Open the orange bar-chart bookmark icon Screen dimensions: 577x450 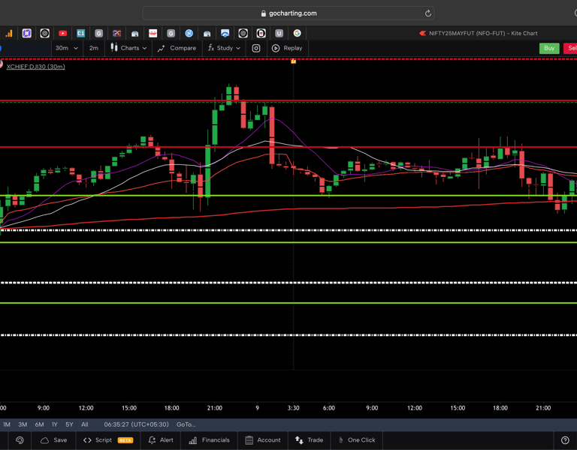(8, 34)
